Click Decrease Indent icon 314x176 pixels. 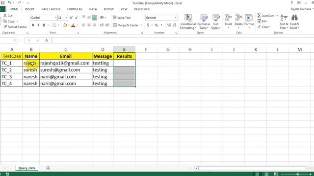coord(102,25)
